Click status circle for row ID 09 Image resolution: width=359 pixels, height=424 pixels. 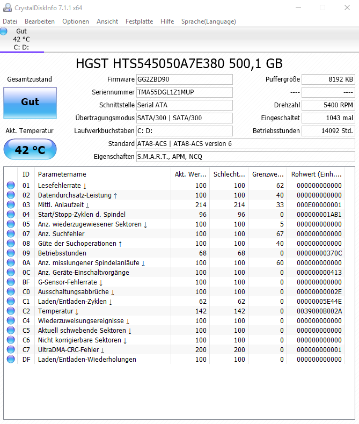pyautogui.click(x=11, y=253)
